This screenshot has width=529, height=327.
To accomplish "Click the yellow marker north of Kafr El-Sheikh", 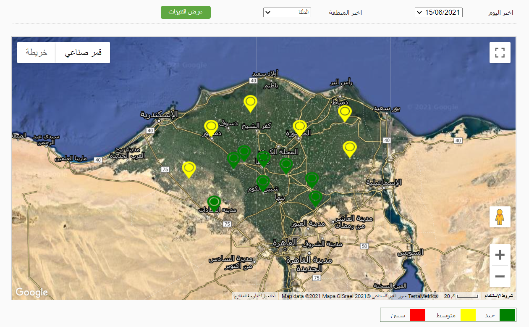I will (x=250, y=103).
